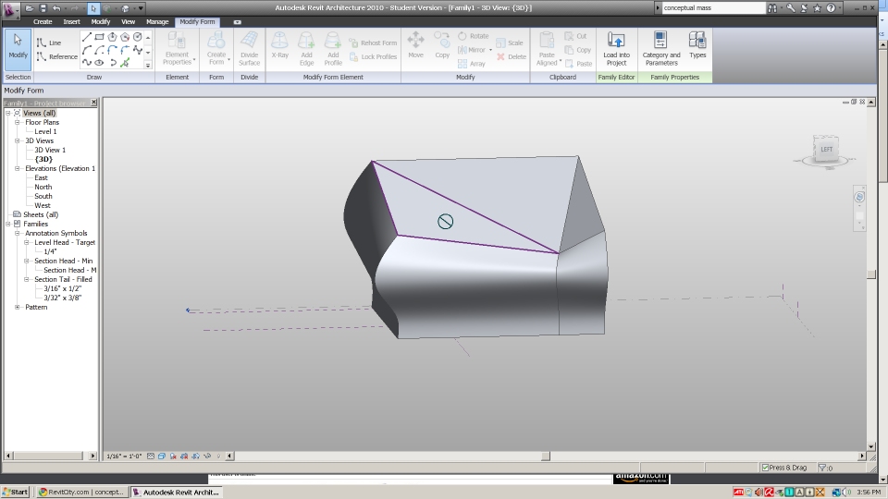Click the Save icon in quick access toolbar

click(43, 8)
